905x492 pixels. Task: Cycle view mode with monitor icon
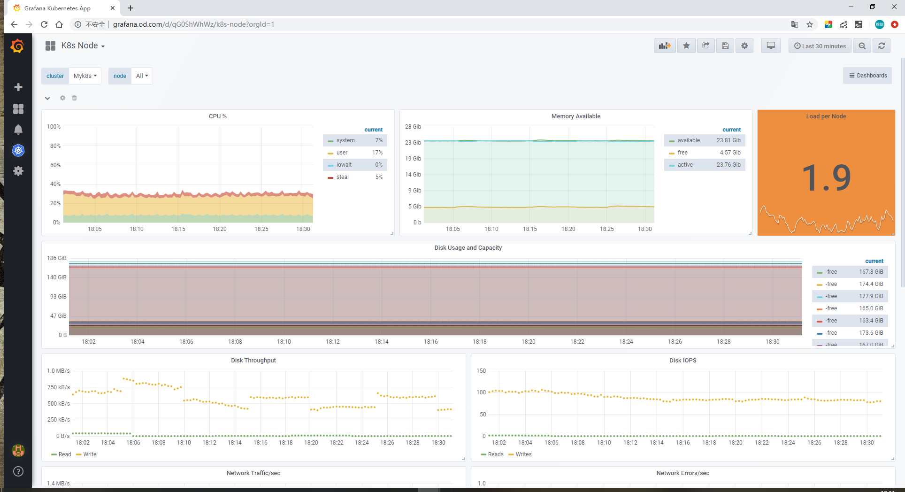pyautogui.click(x=771, y=46)
